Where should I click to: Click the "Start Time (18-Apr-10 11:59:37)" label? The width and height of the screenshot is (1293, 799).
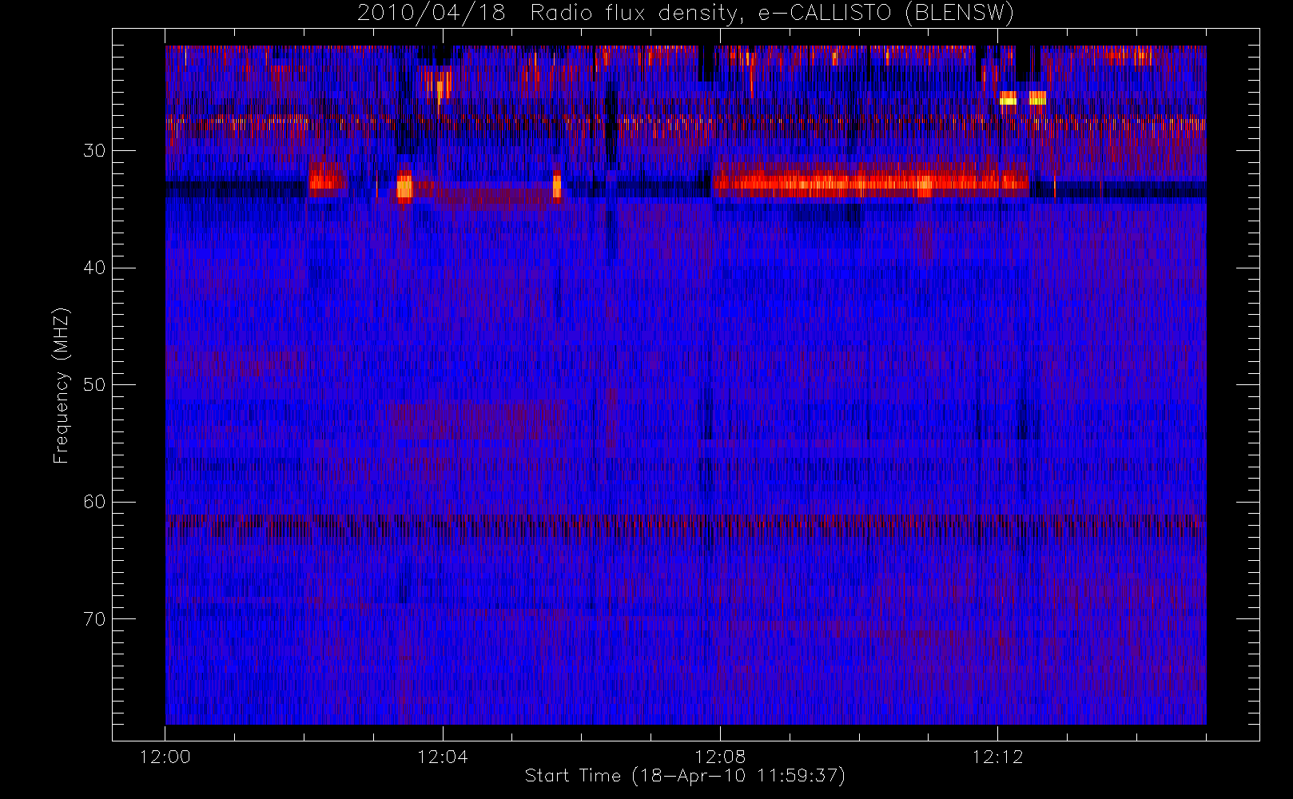click(685, 776)
